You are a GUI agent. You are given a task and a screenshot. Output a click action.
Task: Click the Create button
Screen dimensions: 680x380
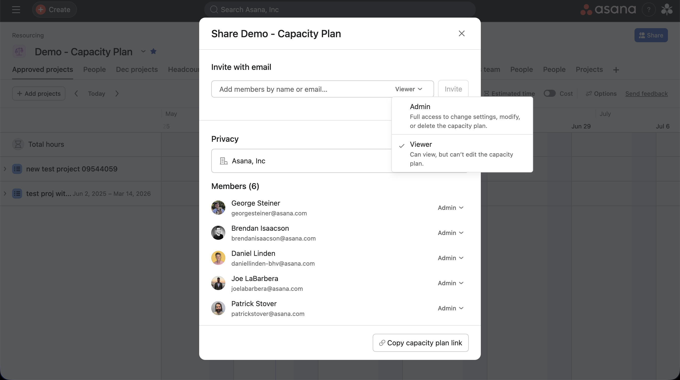coord(54,10)
